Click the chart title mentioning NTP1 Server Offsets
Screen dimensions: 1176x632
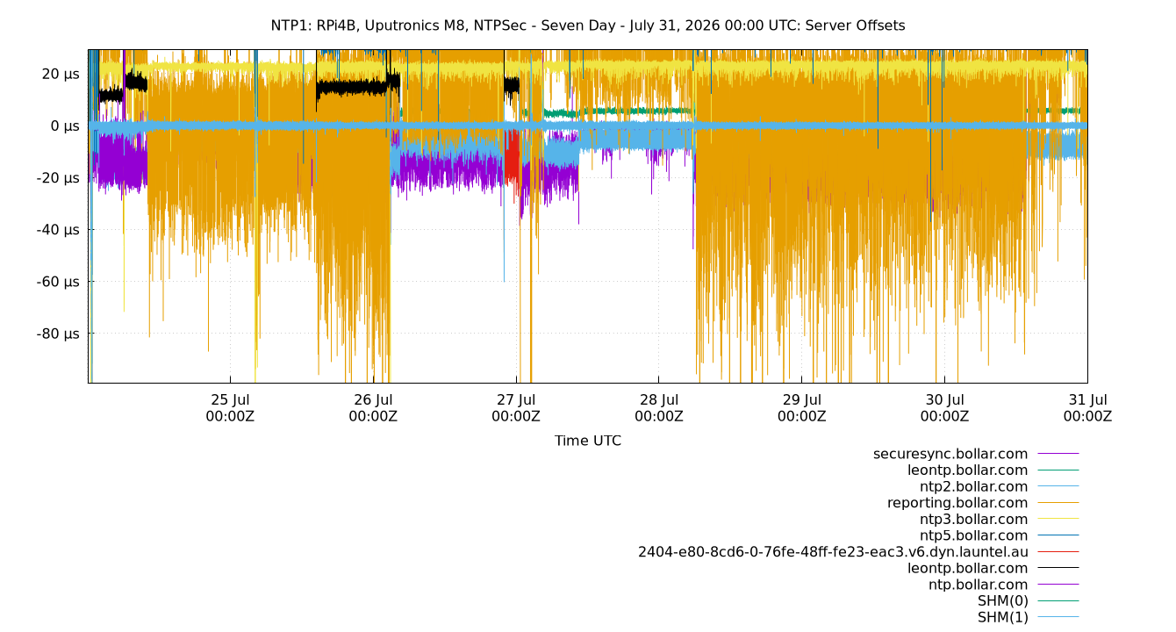(588, 25)
